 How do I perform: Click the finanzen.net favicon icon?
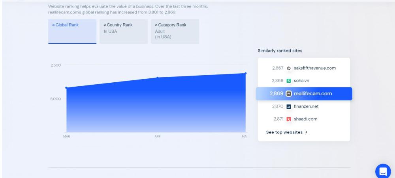(x=289, y=106)
